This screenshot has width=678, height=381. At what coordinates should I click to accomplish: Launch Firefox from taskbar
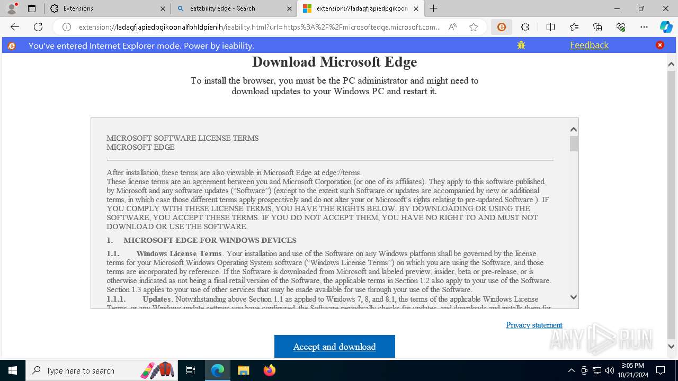click(x=269, y=370)
